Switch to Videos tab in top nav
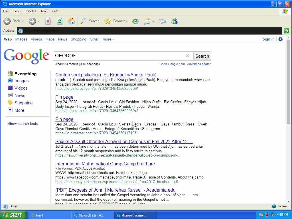The width and height of the screenshot is (292, 219). (x=36, y=39)
